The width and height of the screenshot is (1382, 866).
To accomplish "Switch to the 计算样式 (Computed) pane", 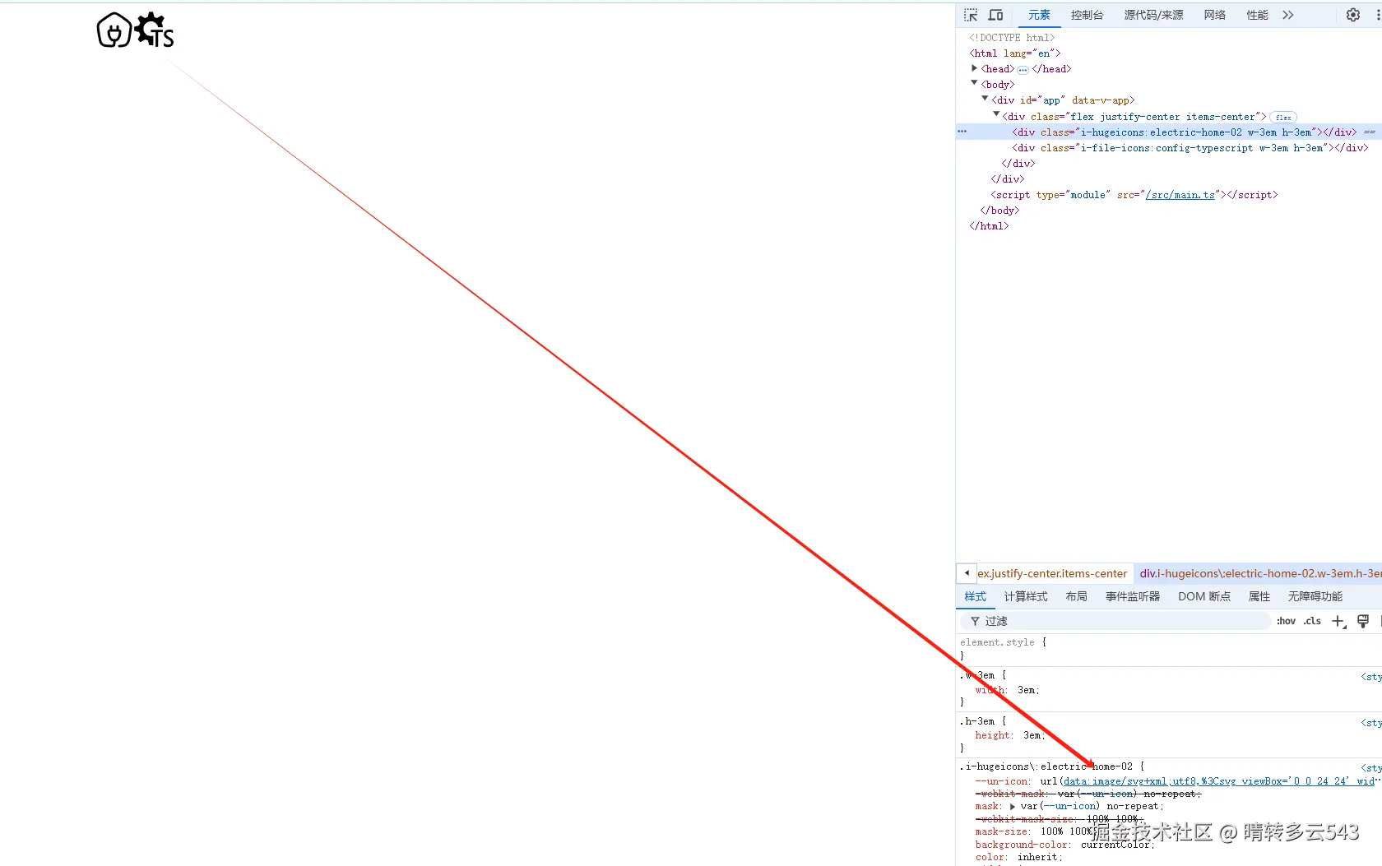I will (x=1025, y=596).
